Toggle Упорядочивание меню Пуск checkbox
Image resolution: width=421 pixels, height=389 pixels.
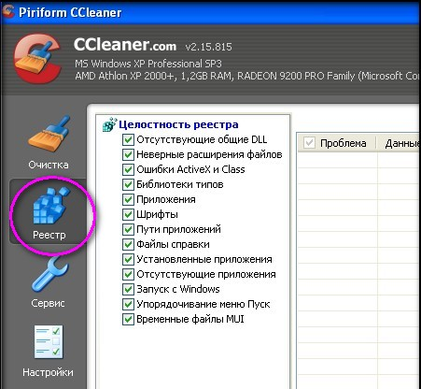point(128,304)
